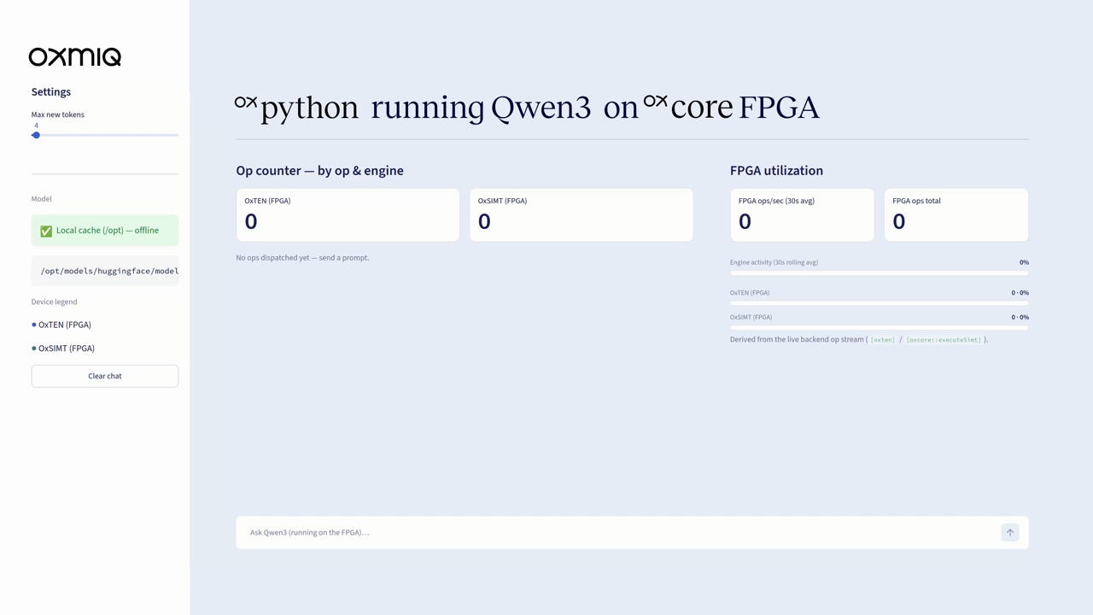Screen dimensions: 1093x615
Task: Click the FPGA utilization heading
Action: pos(776,171)
